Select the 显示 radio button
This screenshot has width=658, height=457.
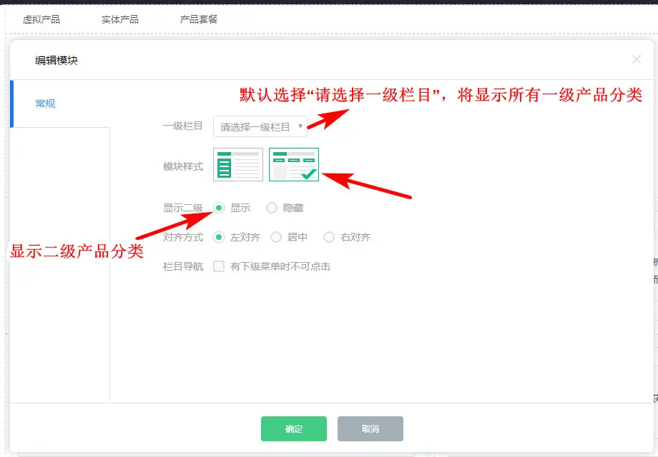220,208
